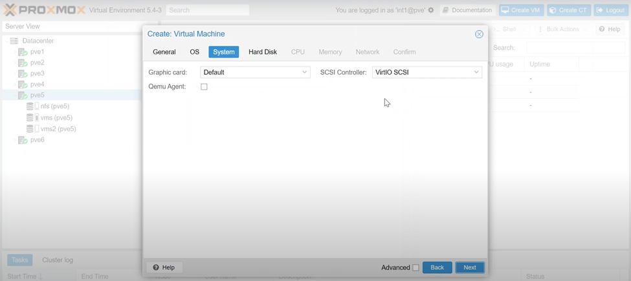
Task: Click the Start Time column header
Action: (x=39, y=276)
